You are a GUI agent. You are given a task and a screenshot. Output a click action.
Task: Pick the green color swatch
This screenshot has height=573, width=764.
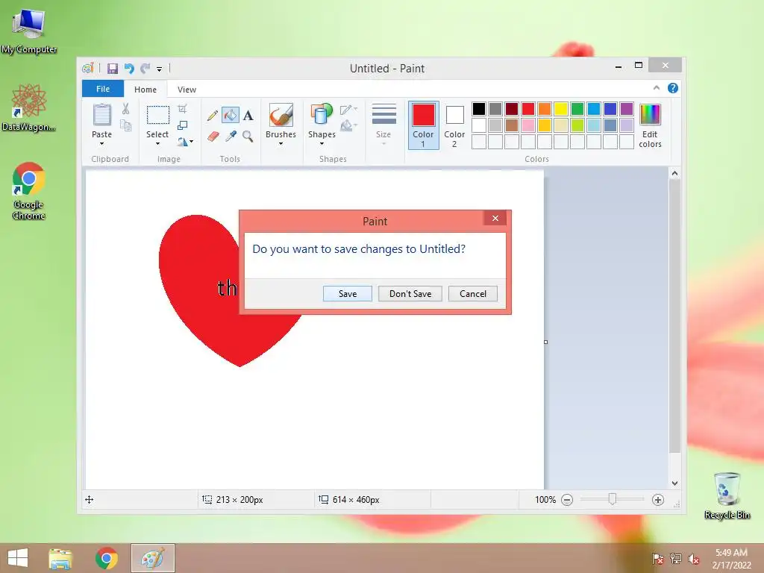point(577,109)
